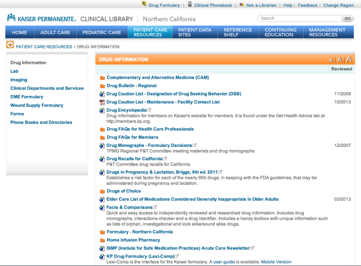Viewport: 361px width, 266px height.
Task: Click folder icon beside Drugs of Choice
Action: 102,191
